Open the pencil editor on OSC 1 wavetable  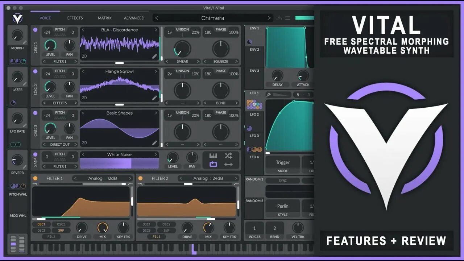coord(155,56)
